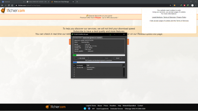This screenshot has height=111, width=198.
Task: Click the green download progress bar
Action: coord(99,55)
